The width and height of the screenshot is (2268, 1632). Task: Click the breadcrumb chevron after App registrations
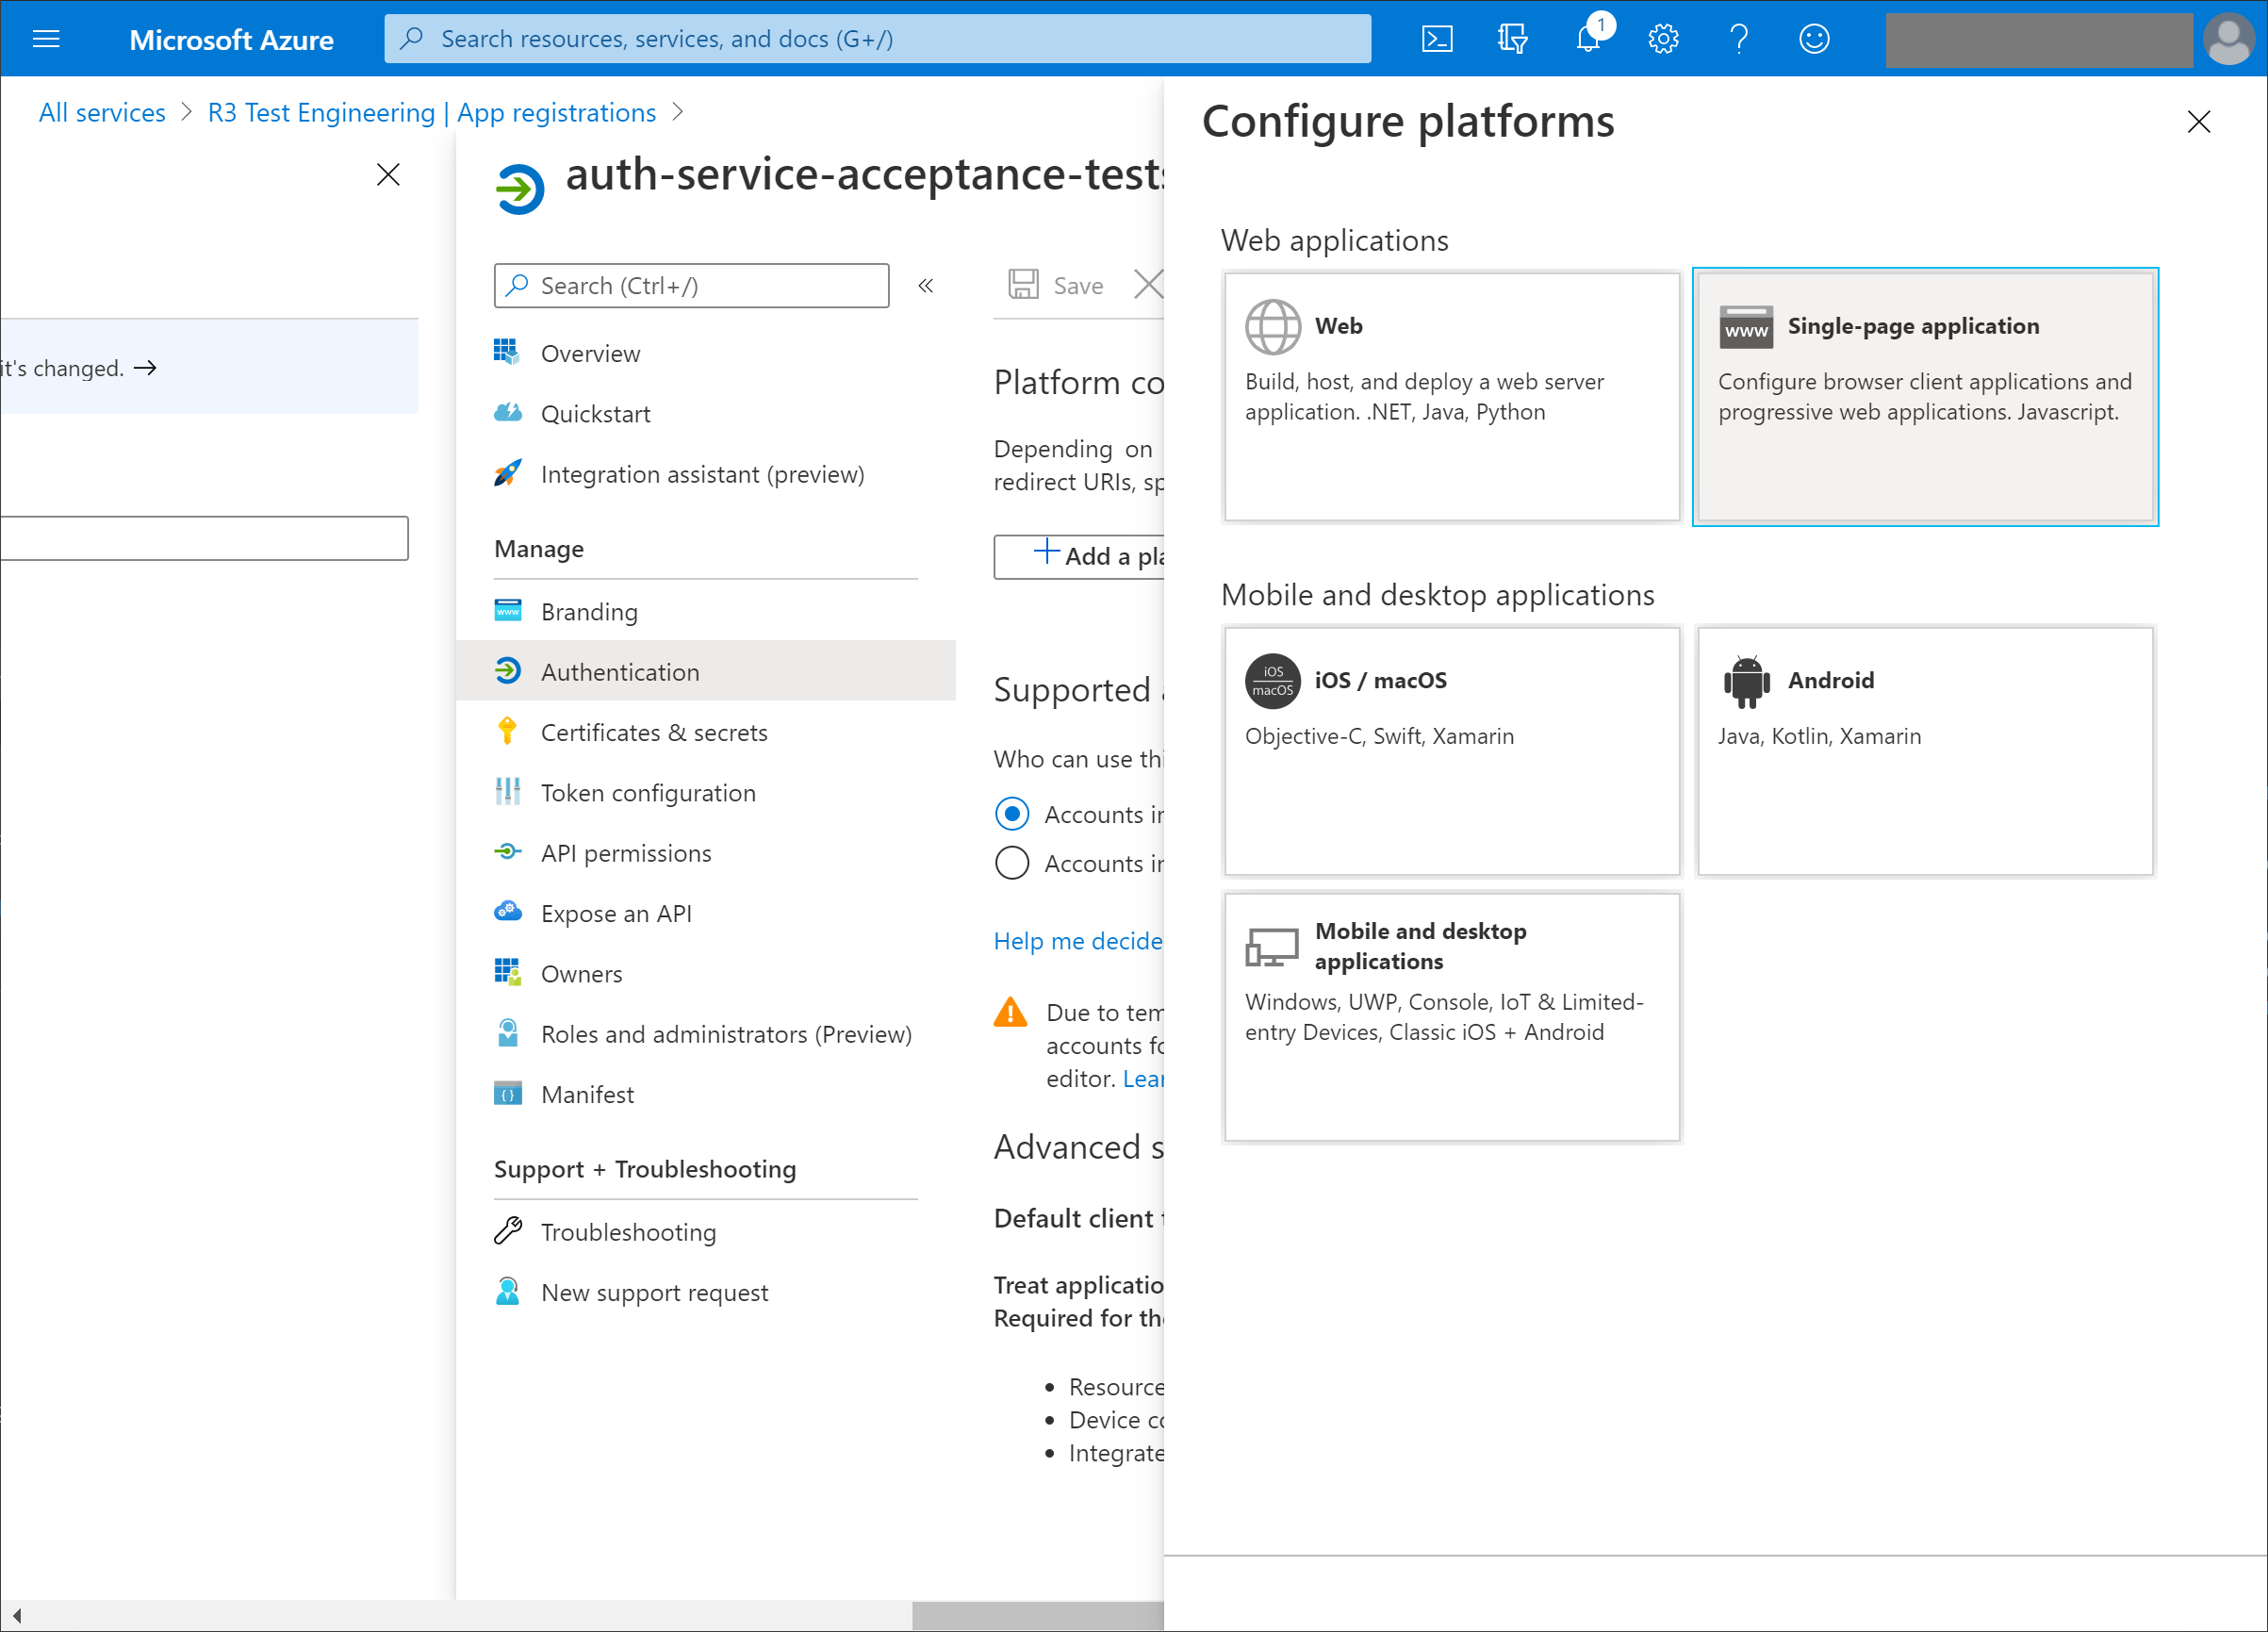[x=678, y=112]
